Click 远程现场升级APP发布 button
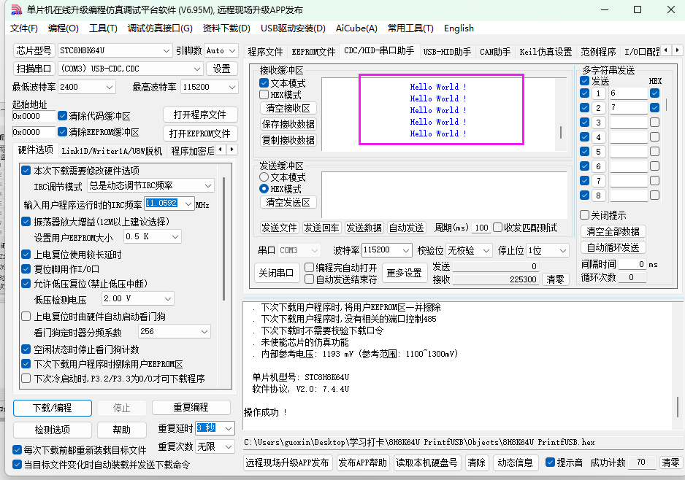Screen dimensions: 685x480 (x=287, y=462)
